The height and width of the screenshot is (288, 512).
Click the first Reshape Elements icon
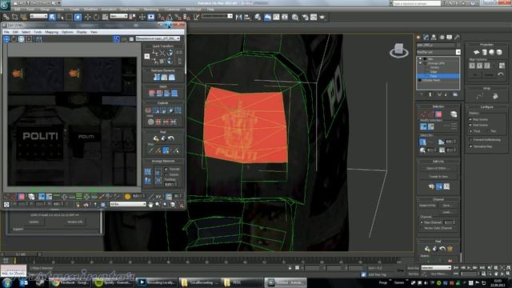[x=157, y=77]
